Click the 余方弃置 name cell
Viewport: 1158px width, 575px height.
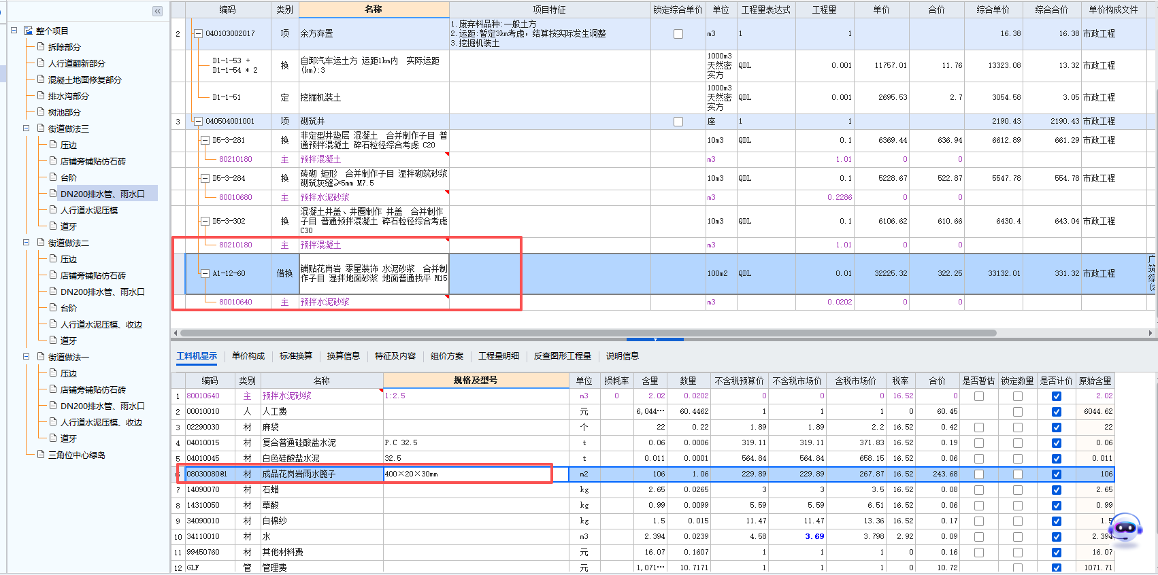tap(374, 33)
